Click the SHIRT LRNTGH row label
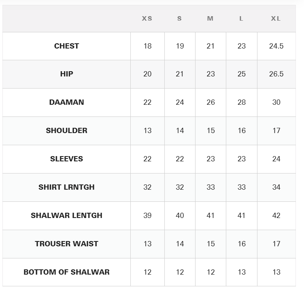Image resolution: width=304 pixels, height=292 pixels. pos(66,187)
